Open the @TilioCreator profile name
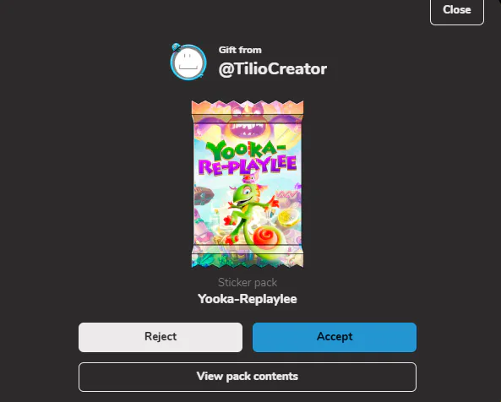This screenshot has height=402, width=501. (x=273, y=69)
